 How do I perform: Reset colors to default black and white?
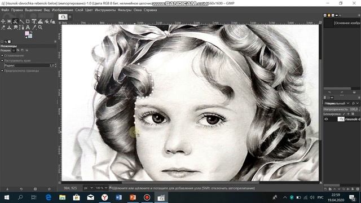(27, 38)
